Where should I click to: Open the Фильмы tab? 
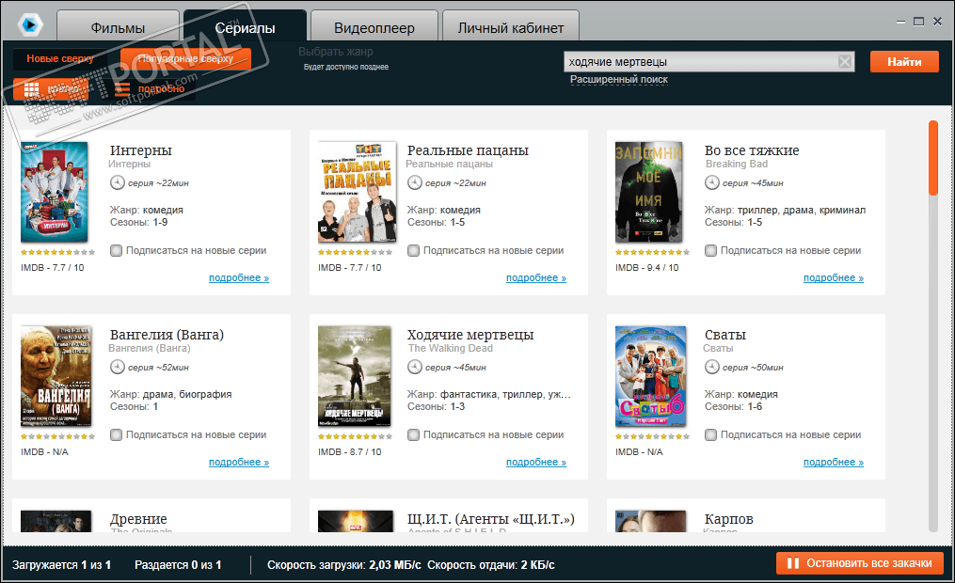[118, 27]
